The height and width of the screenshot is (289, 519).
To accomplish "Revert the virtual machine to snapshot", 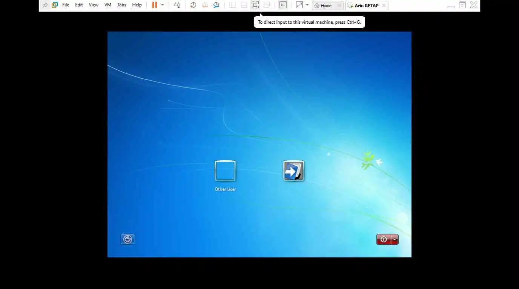I will (205, 5).
